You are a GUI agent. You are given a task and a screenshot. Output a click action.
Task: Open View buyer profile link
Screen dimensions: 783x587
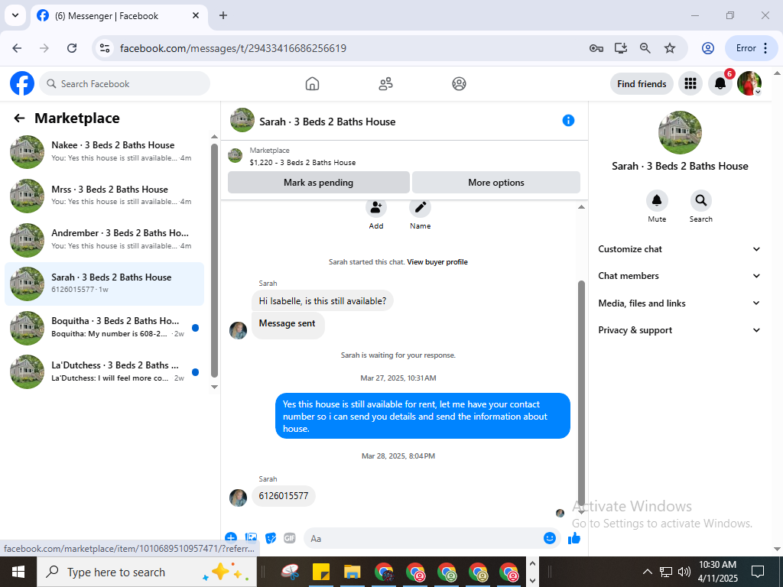click(437, 262)
